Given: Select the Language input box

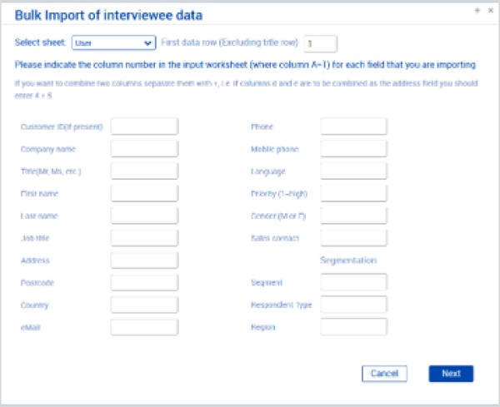Looking at the screenshot, I should 353,171.
